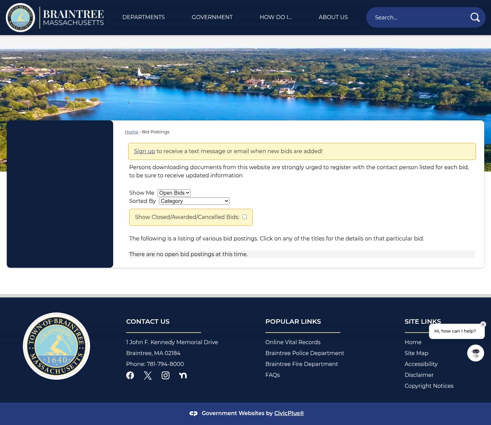Click the CivicPlus logo icon
This screenshot has width=491, height=425.
(x=193, y=413)
